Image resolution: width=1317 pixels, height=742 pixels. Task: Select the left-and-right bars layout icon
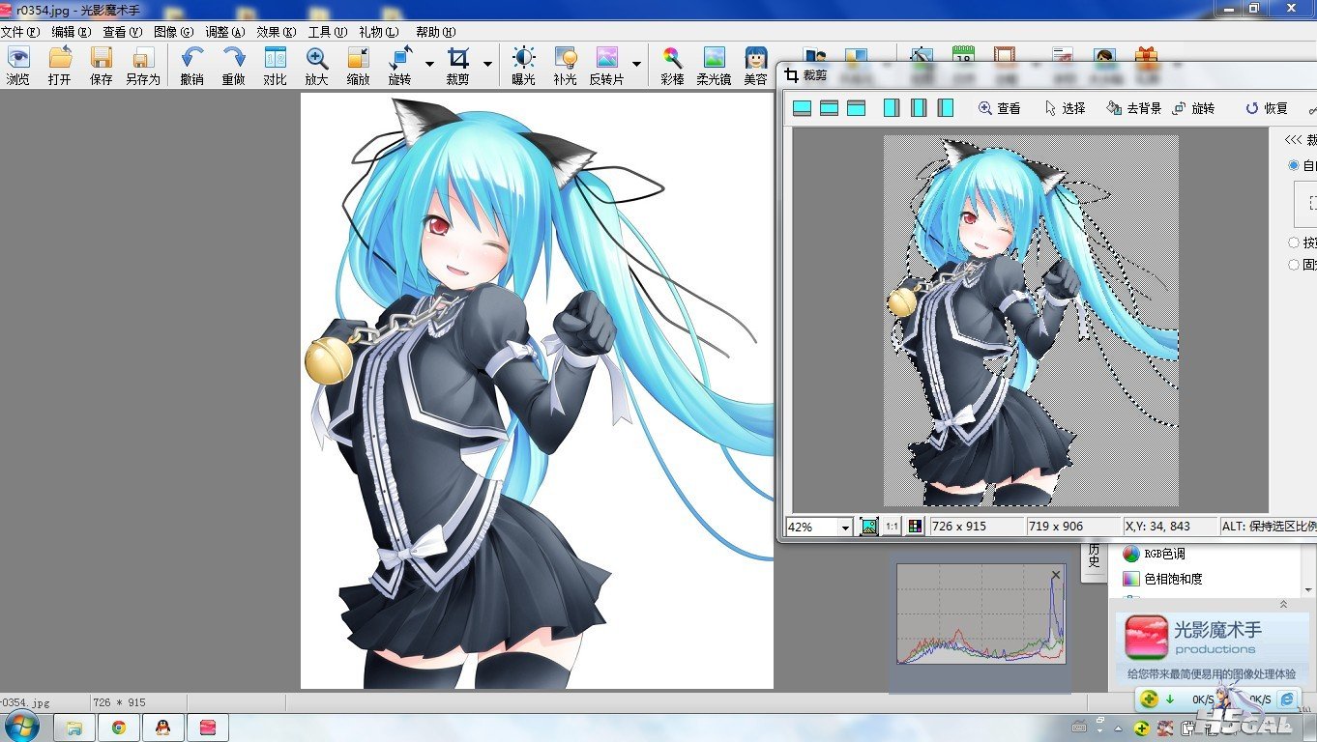click(919, 108)
